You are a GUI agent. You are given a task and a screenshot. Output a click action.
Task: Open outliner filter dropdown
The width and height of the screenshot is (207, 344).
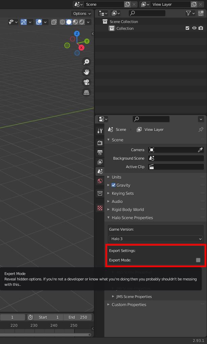point(190,14)
